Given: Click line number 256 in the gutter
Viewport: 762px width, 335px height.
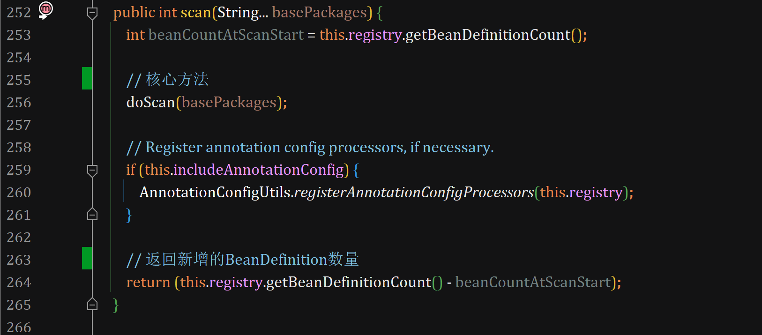Looking at the screenshot, I should click(19, 103).
